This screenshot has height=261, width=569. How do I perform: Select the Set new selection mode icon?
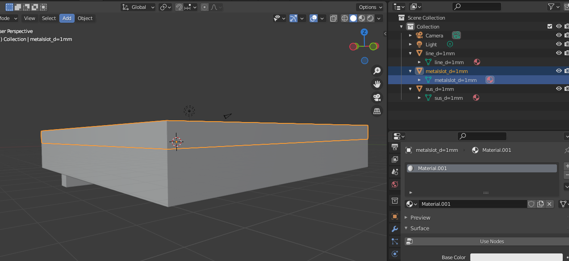click(9, 7)
